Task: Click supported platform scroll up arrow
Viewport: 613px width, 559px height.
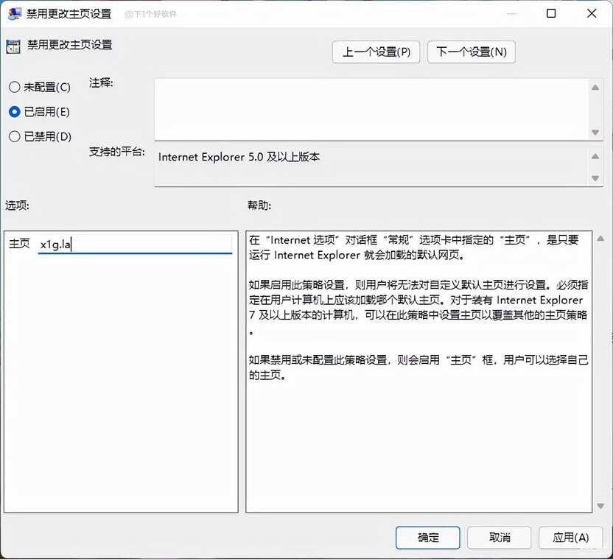Action: point(595,156)
